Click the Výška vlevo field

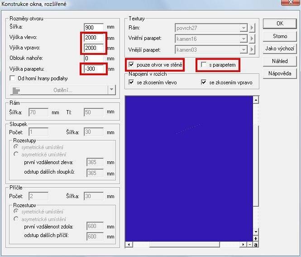pos(94,38)
